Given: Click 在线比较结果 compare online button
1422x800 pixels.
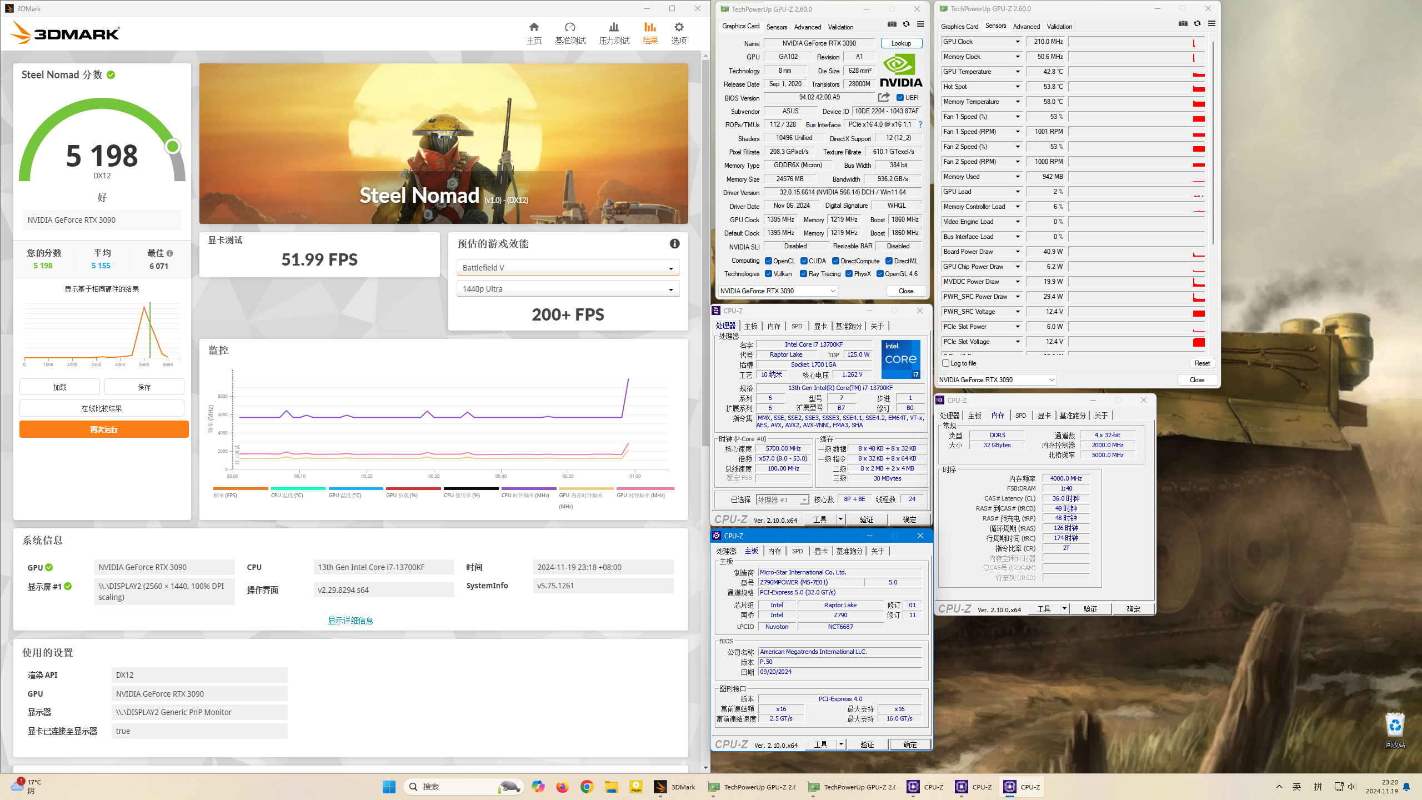Looking at the screenshot, I should [x=102, y=408].
